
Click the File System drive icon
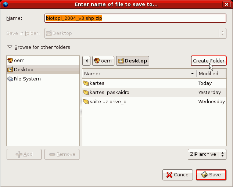[10, 79]
